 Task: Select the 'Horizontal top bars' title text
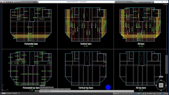(x=31, y=88)
